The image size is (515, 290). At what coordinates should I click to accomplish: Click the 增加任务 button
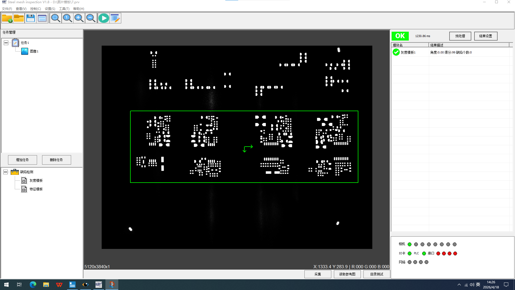click(22, 160)
